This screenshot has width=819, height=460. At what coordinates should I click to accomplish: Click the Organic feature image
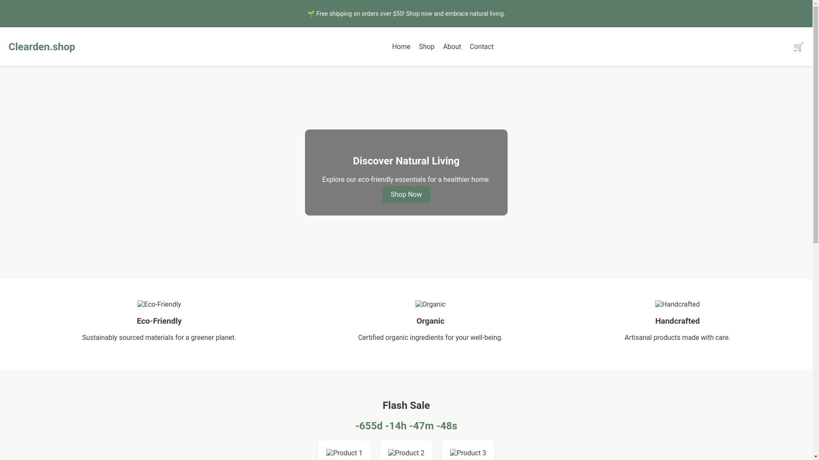coord(430,305)
